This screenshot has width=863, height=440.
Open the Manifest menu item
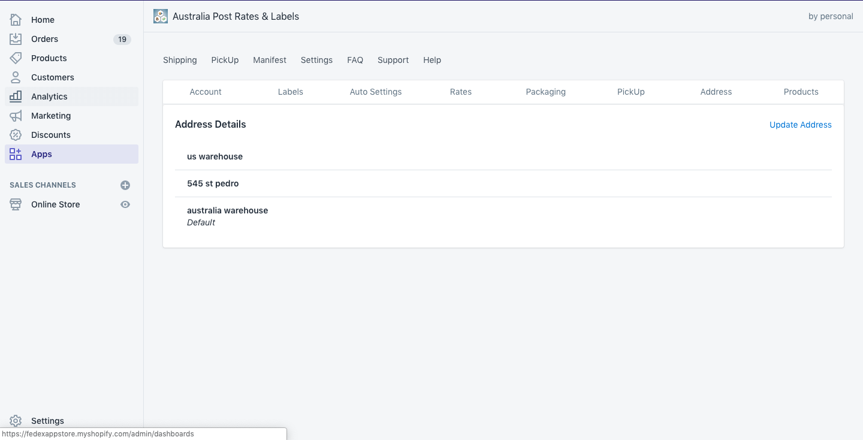click(270, 60)
